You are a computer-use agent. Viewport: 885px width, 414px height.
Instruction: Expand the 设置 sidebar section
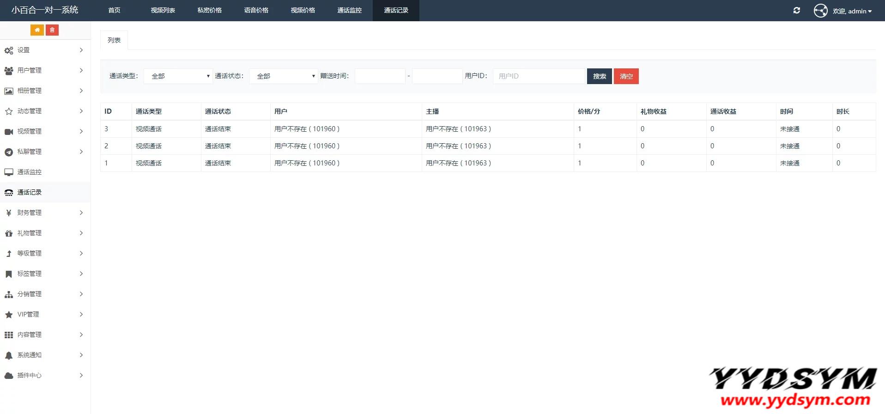click(45, 50)
